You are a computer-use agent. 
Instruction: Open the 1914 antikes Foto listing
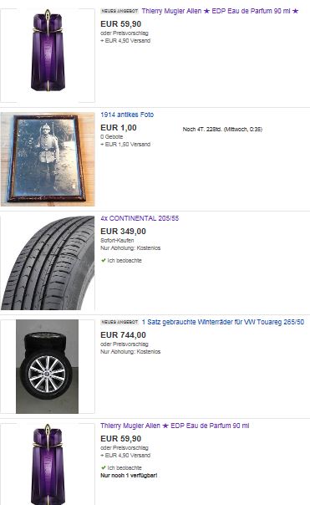point(127,115)
